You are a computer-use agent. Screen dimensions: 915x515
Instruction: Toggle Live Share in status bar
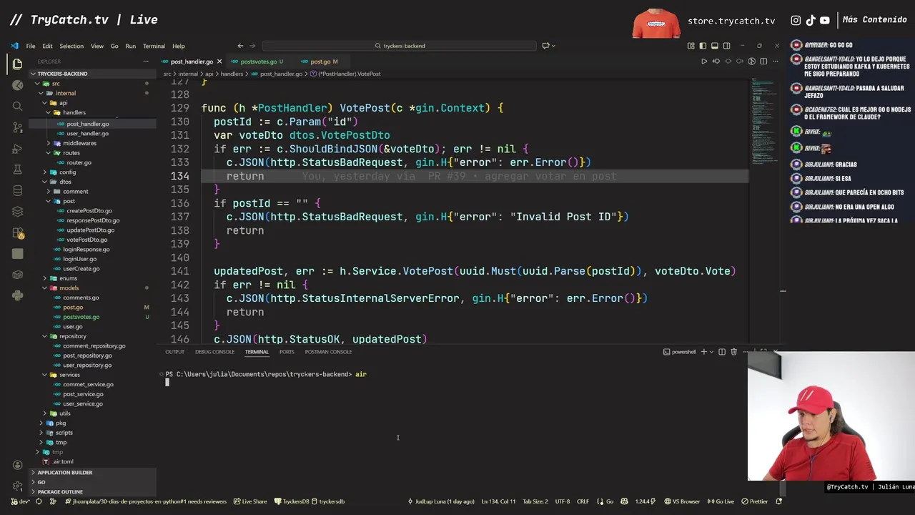(x=250, y=501)
